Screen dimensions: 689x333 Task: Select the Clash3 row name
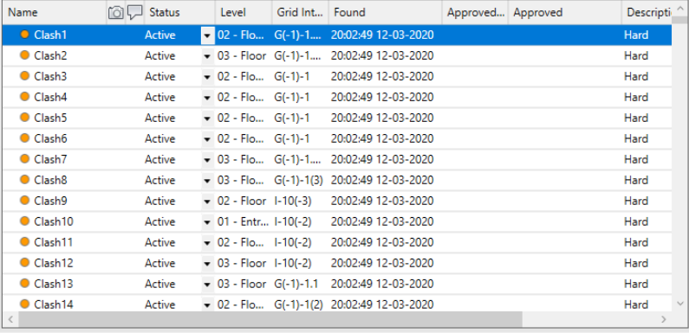tap(50, 76)
